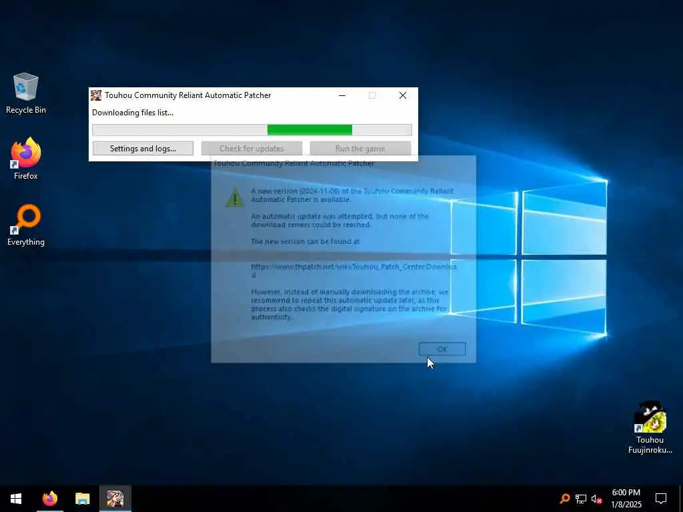The width and height of the screenshot is (683, 512).
Task: Select the Everything search desktop shortcut
Action: click(26, 225)
